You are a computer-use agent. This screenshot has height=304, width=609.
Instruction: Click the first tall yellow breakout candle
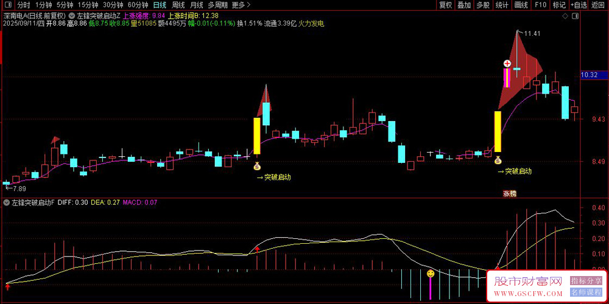coord(257,136)
